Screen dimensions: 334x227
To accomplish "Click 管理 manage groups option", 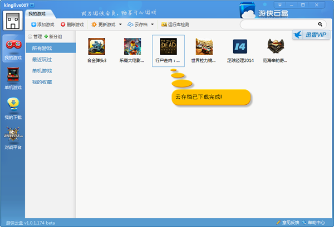I will tap(35, 36).
